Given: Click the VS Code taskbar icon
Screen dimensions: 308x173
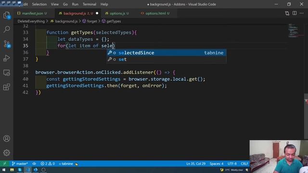Looking at the screenshot, I should pyautogui.click(x=28, y=170).
